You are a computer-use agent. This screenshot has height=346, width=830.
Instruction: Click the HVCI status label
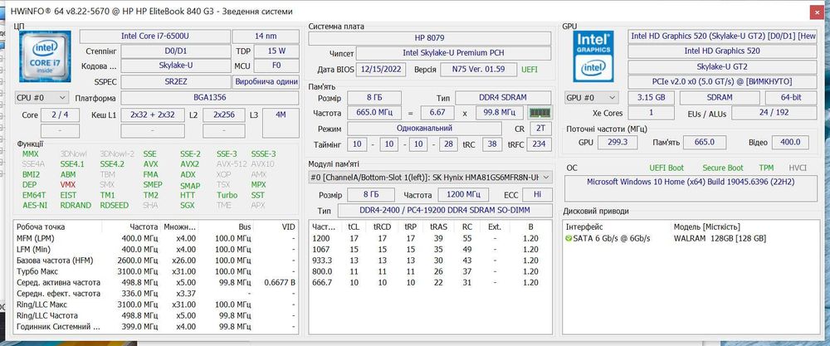pos(798,168)
